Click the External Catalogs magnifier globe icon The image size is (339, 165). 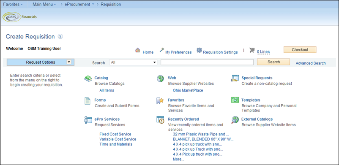235,120
